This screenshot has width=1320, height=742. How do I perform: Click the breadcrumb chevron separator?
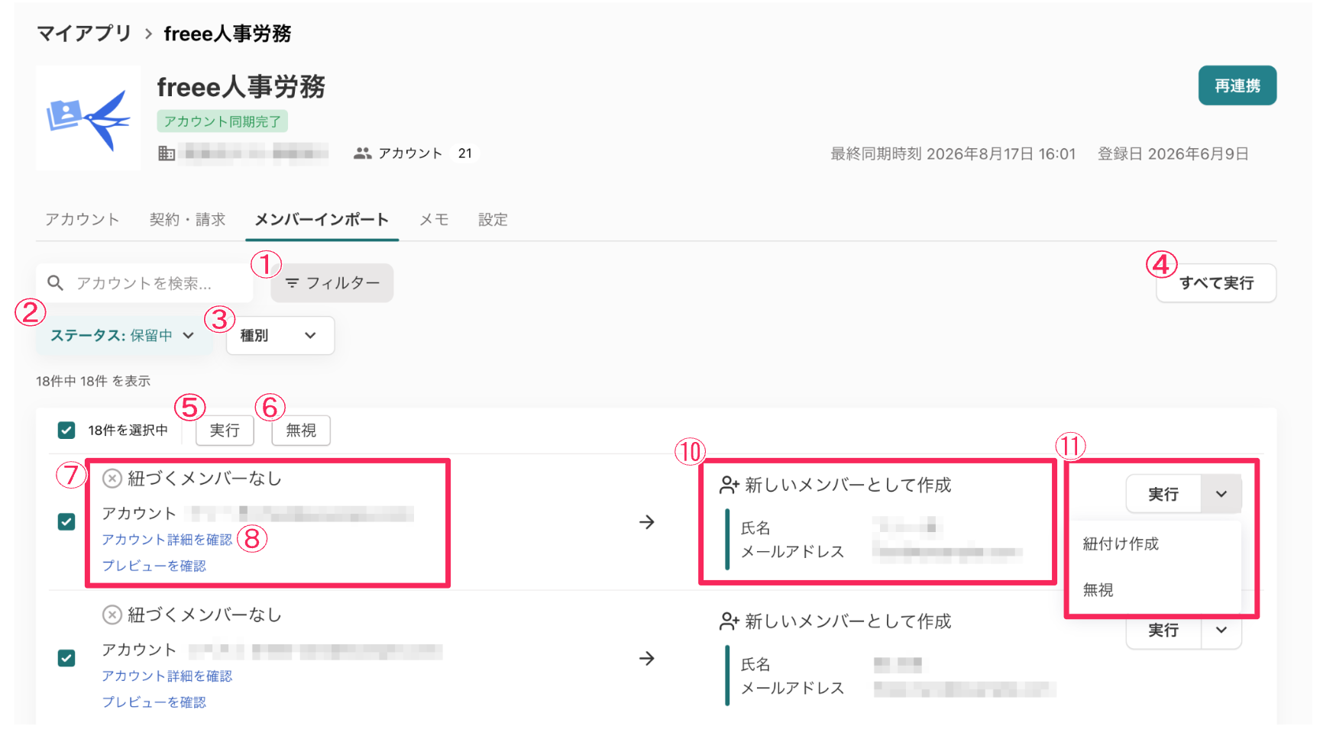click(148, 34)
